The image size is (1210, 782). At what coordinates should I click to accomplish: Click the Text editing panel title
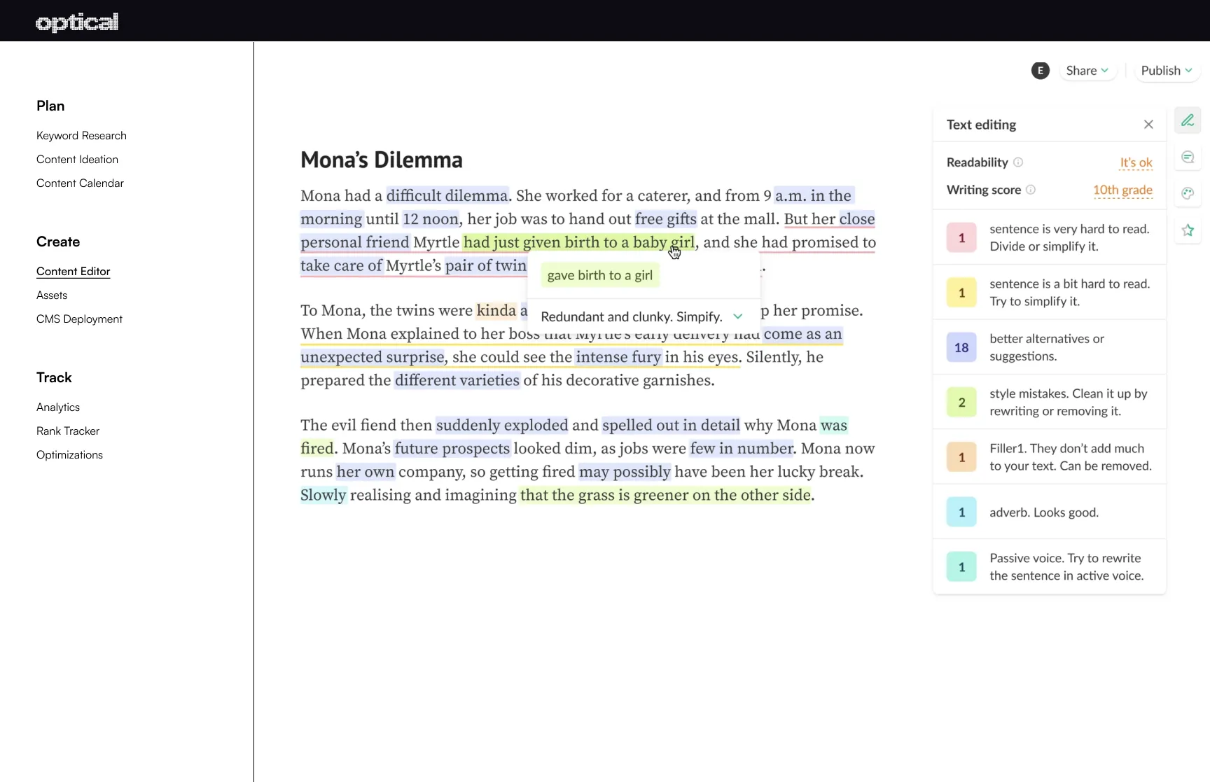tap(981, 125)
